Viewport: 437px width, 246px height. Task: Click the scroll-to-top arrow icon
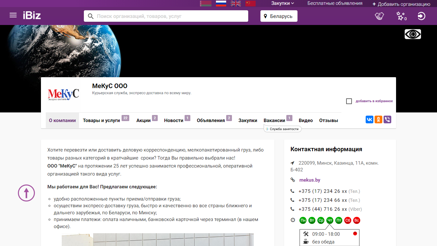tap(26, 193)
